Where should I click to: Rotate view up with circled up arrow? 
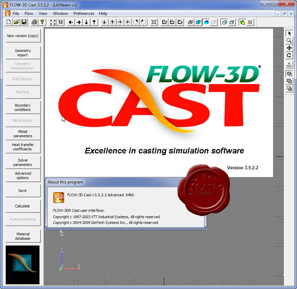(112, 22)
